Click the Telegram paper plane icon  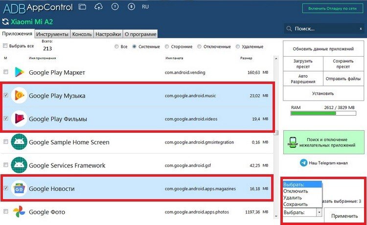303,163
